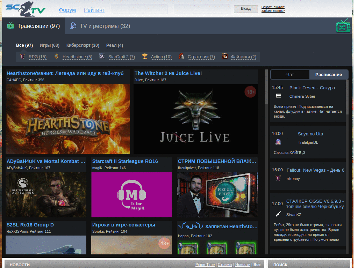Open the Juice Live Witcher stream thumbnail
This screenshot has height=268, width=358.
click(x=196, y=119)
